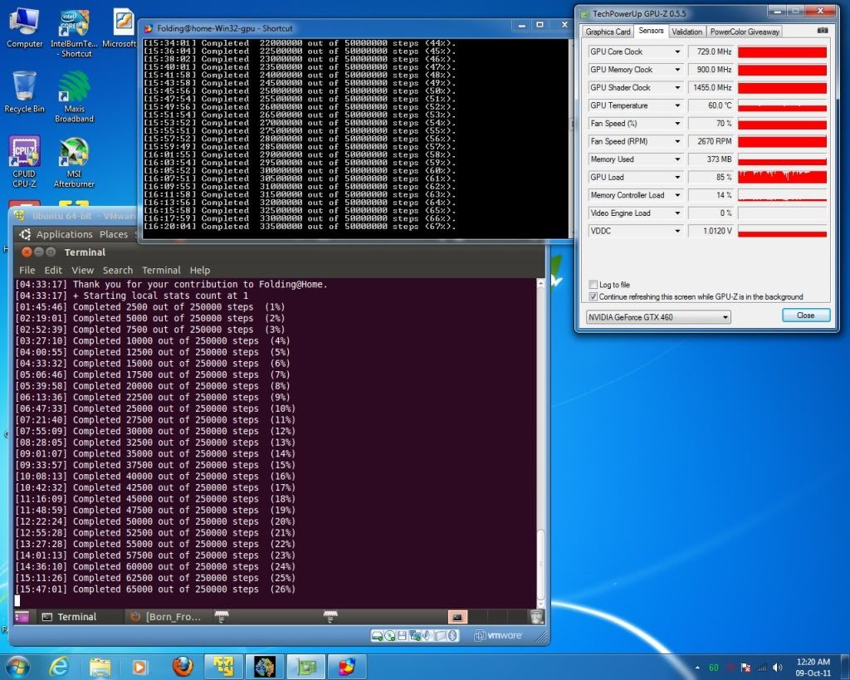Image resolution: width=850 pixels, height=680 pixels.
Task: Expand the GPU Core Clock sensor dropdown
Action: click(x=677, y=51)
